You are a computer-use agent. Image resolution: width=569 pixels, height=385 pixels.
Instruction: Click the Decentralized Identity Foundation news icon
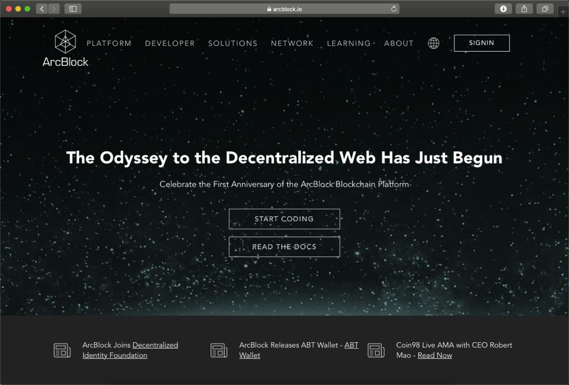click(62, 351)
